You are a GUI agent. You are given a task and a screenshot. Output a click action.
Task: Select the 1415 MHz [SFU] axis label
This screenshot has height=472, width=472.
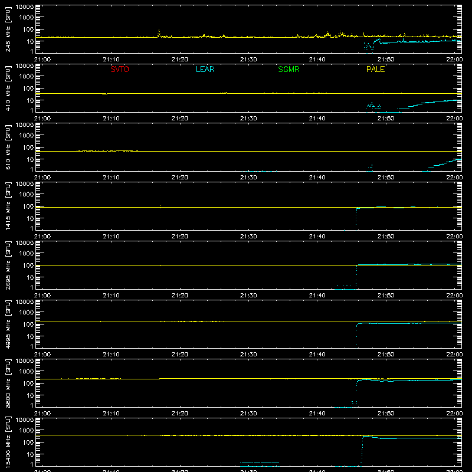click(8, 206)
